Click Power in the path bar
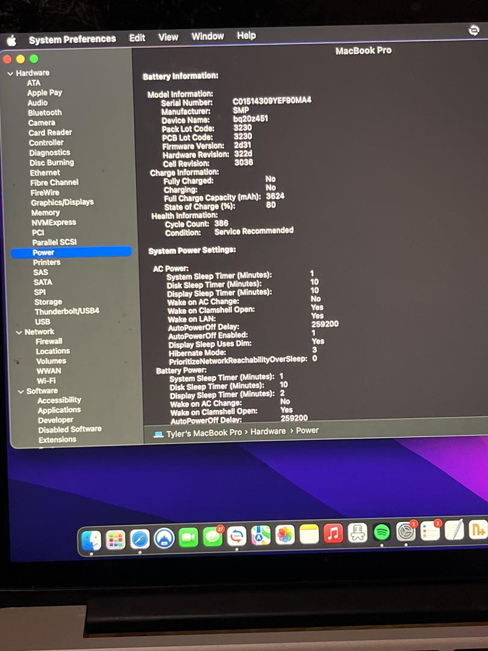The height and width of the screenshot is (651, 488). (x=307, y=430)
